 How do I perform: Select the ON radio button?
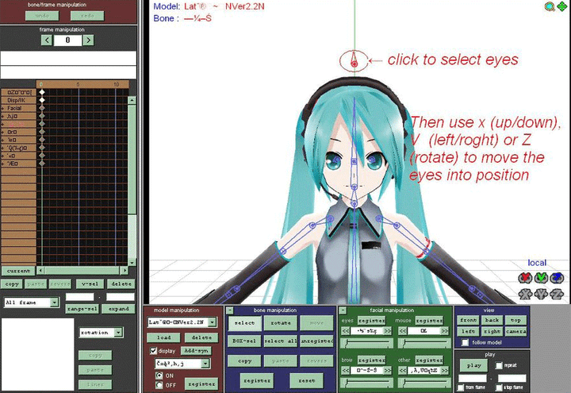[159, 376]
